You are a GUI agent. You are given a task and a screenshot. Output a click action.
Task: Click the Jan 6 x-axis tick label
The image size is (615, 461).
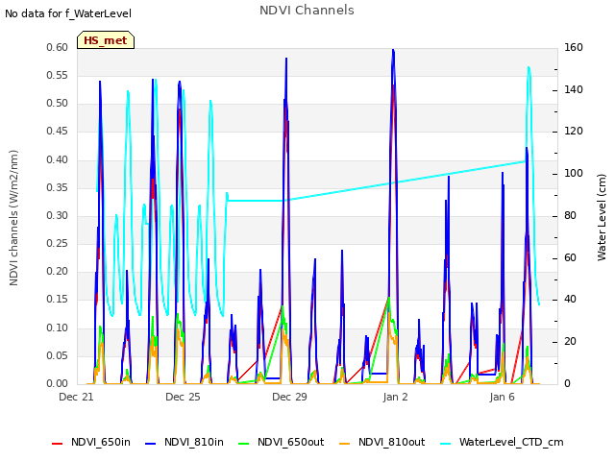coord(502,397)
